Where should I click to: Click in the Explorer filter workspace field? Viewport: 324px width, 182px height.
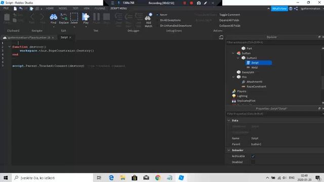(274, 42)
